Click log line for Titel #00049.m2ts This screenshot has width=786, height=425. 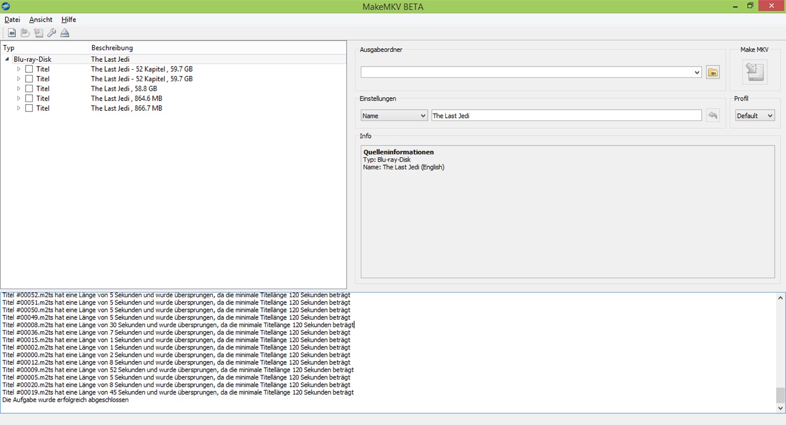tap(176, 317)
